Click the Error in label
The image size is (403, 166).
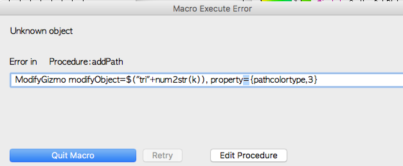pos(23,62)
